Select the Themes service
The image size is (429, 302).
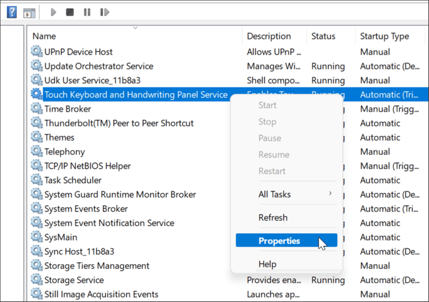click(59, 137)
